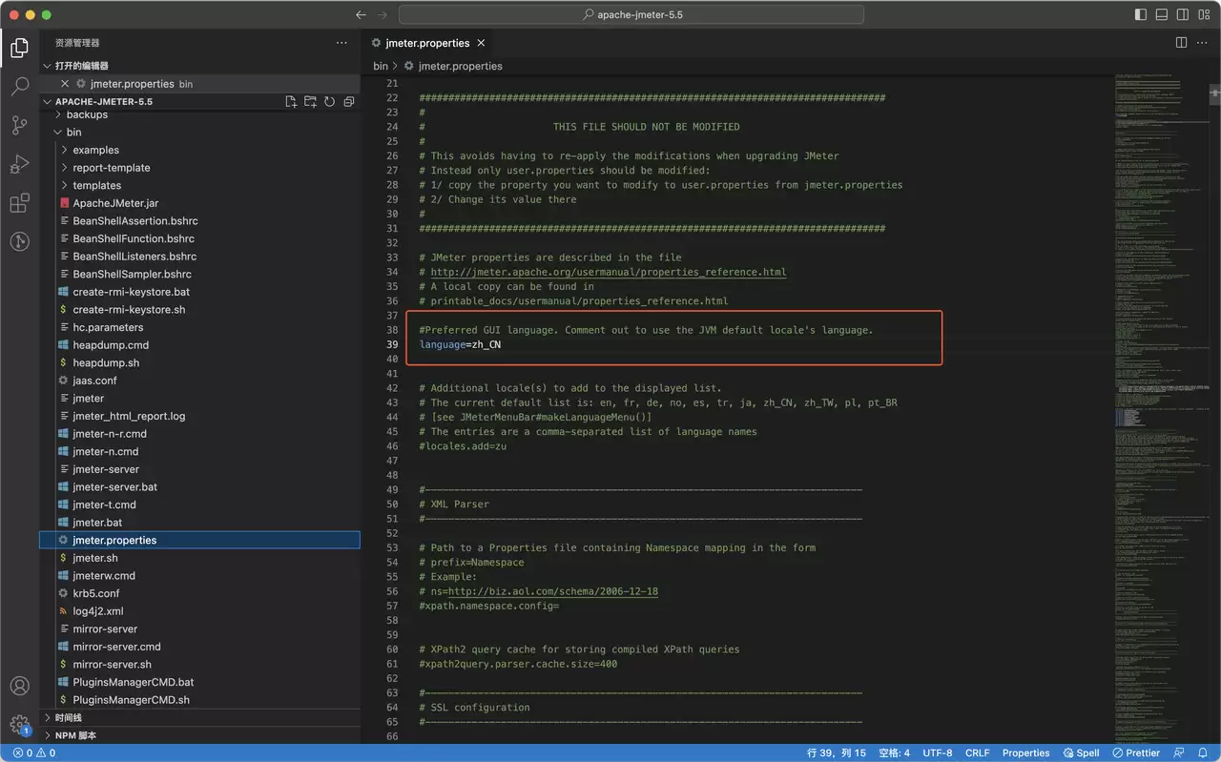Open the properties_reference.html link on line 34

pos(609,272)
